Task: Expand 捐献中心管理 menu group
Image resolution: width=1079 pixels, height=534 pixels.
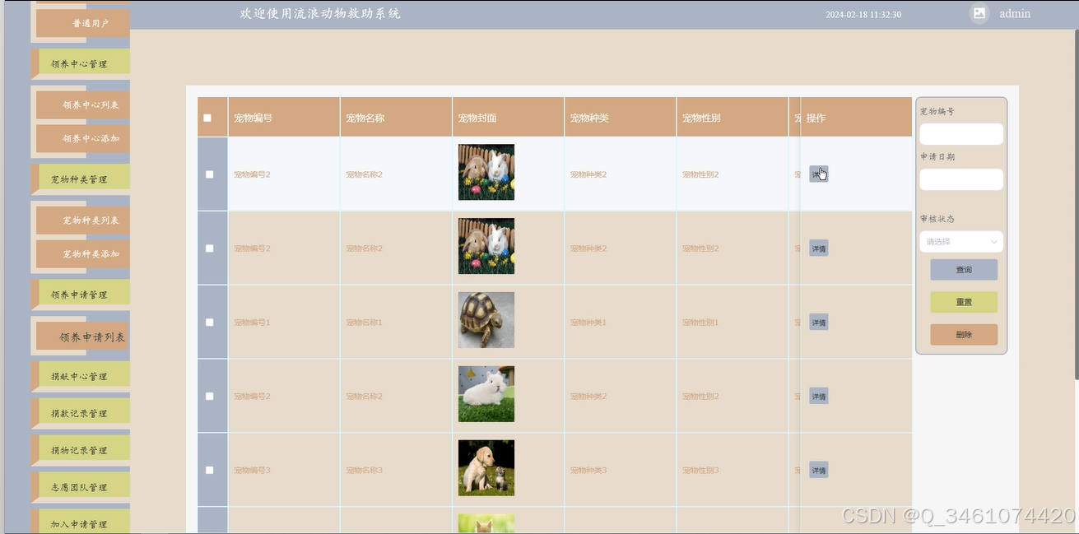Action: [80, 376]
